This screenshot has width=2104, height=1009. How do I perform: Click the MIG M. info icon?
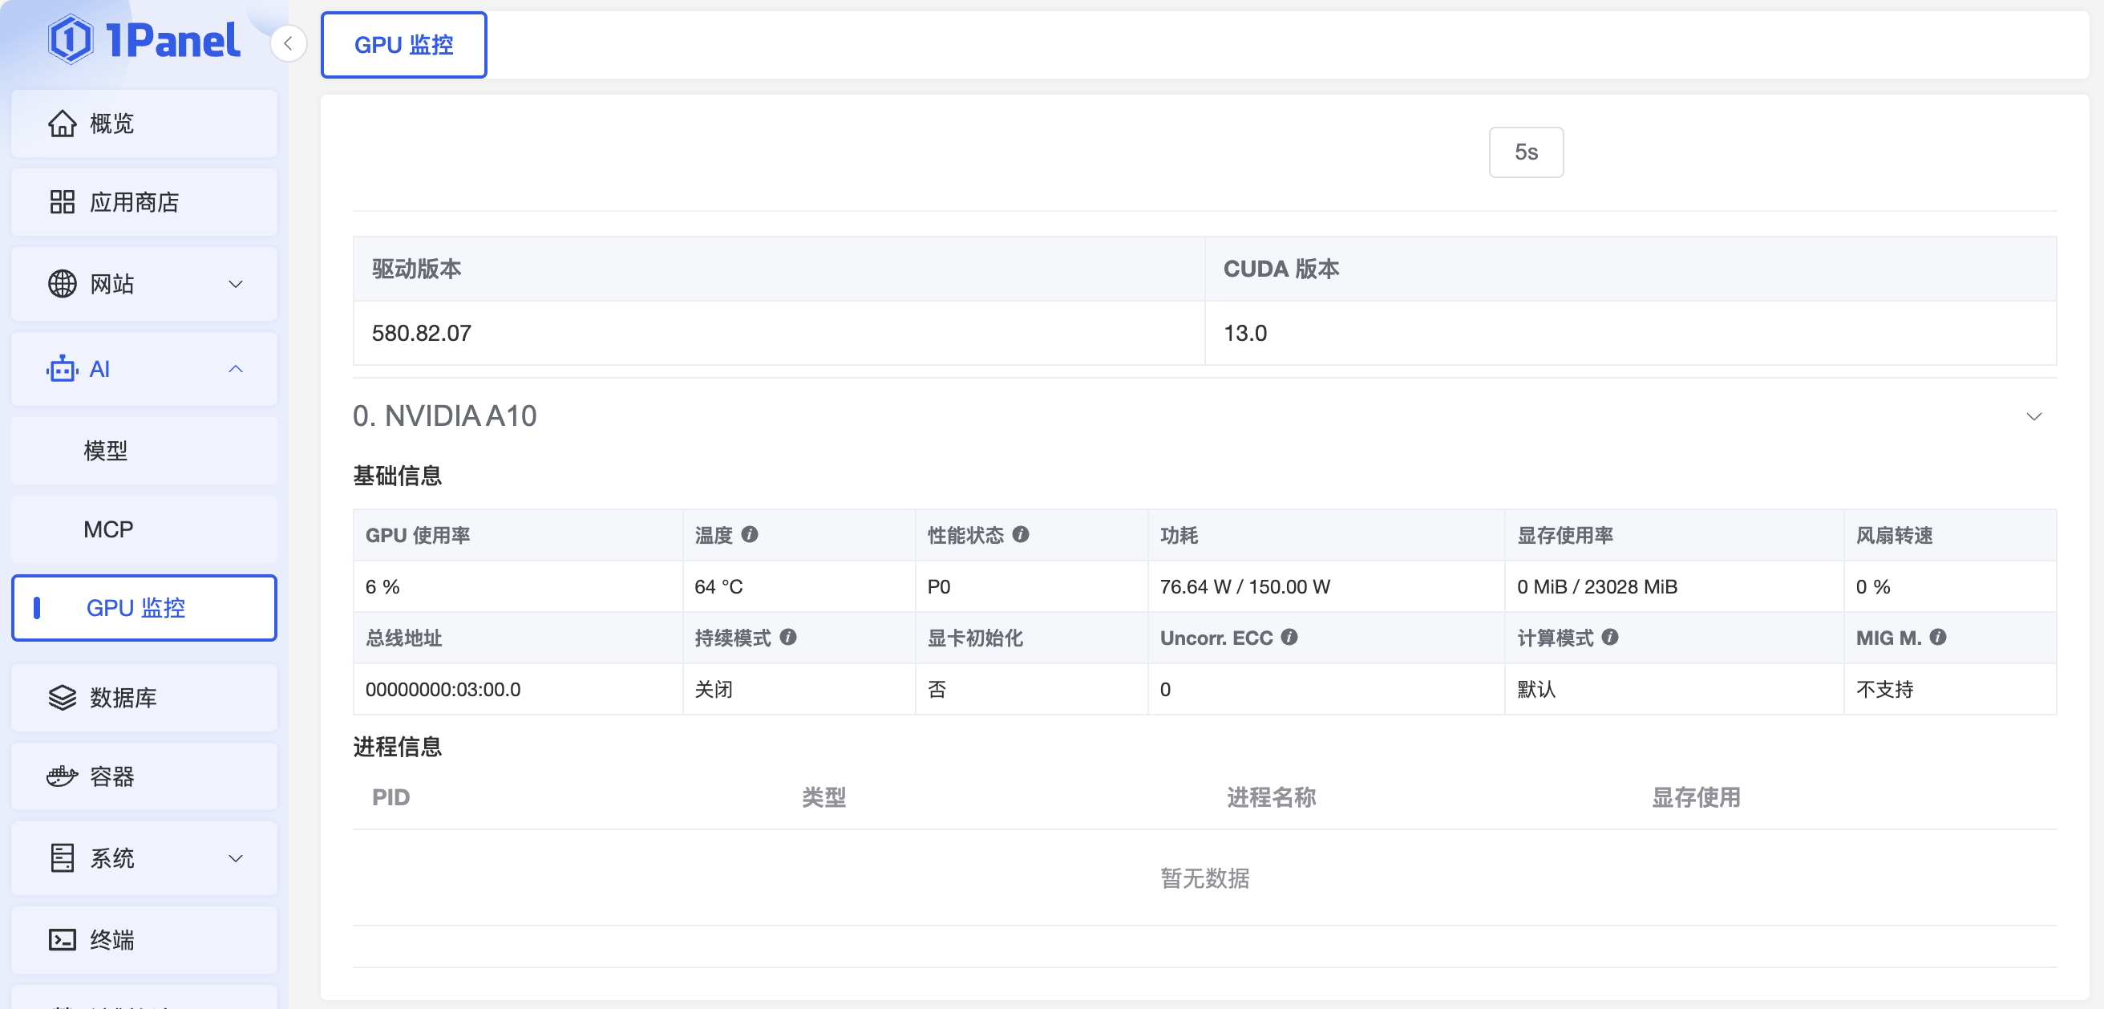click(x=1937, y=638)
